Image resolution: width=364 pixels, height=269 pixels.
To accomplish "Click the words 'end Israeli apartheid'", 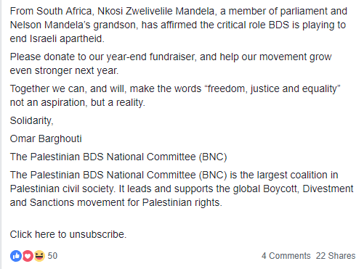I will pos(57,39).
